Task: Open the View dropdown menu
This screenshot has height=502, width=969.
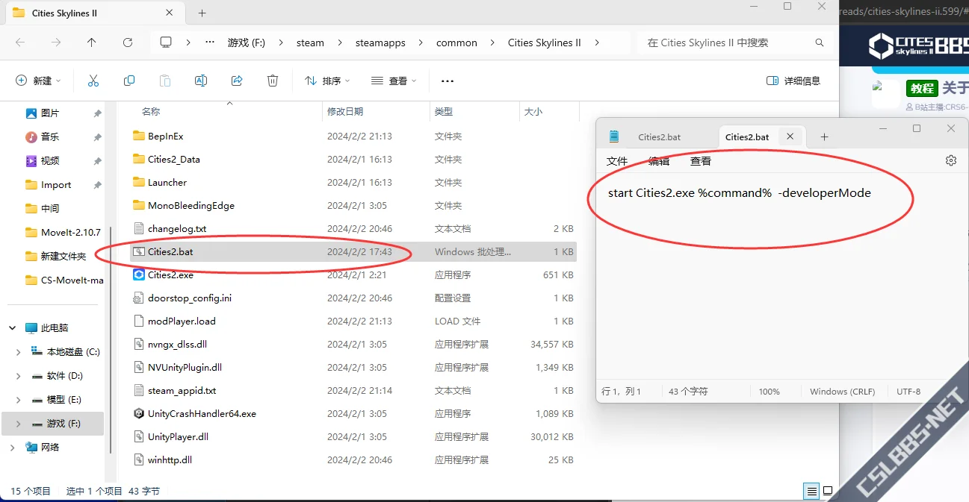Action: point(394,81)
